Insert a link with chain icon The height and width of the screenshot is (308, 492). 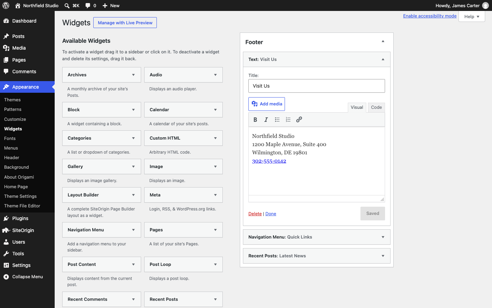click(299, 119)
